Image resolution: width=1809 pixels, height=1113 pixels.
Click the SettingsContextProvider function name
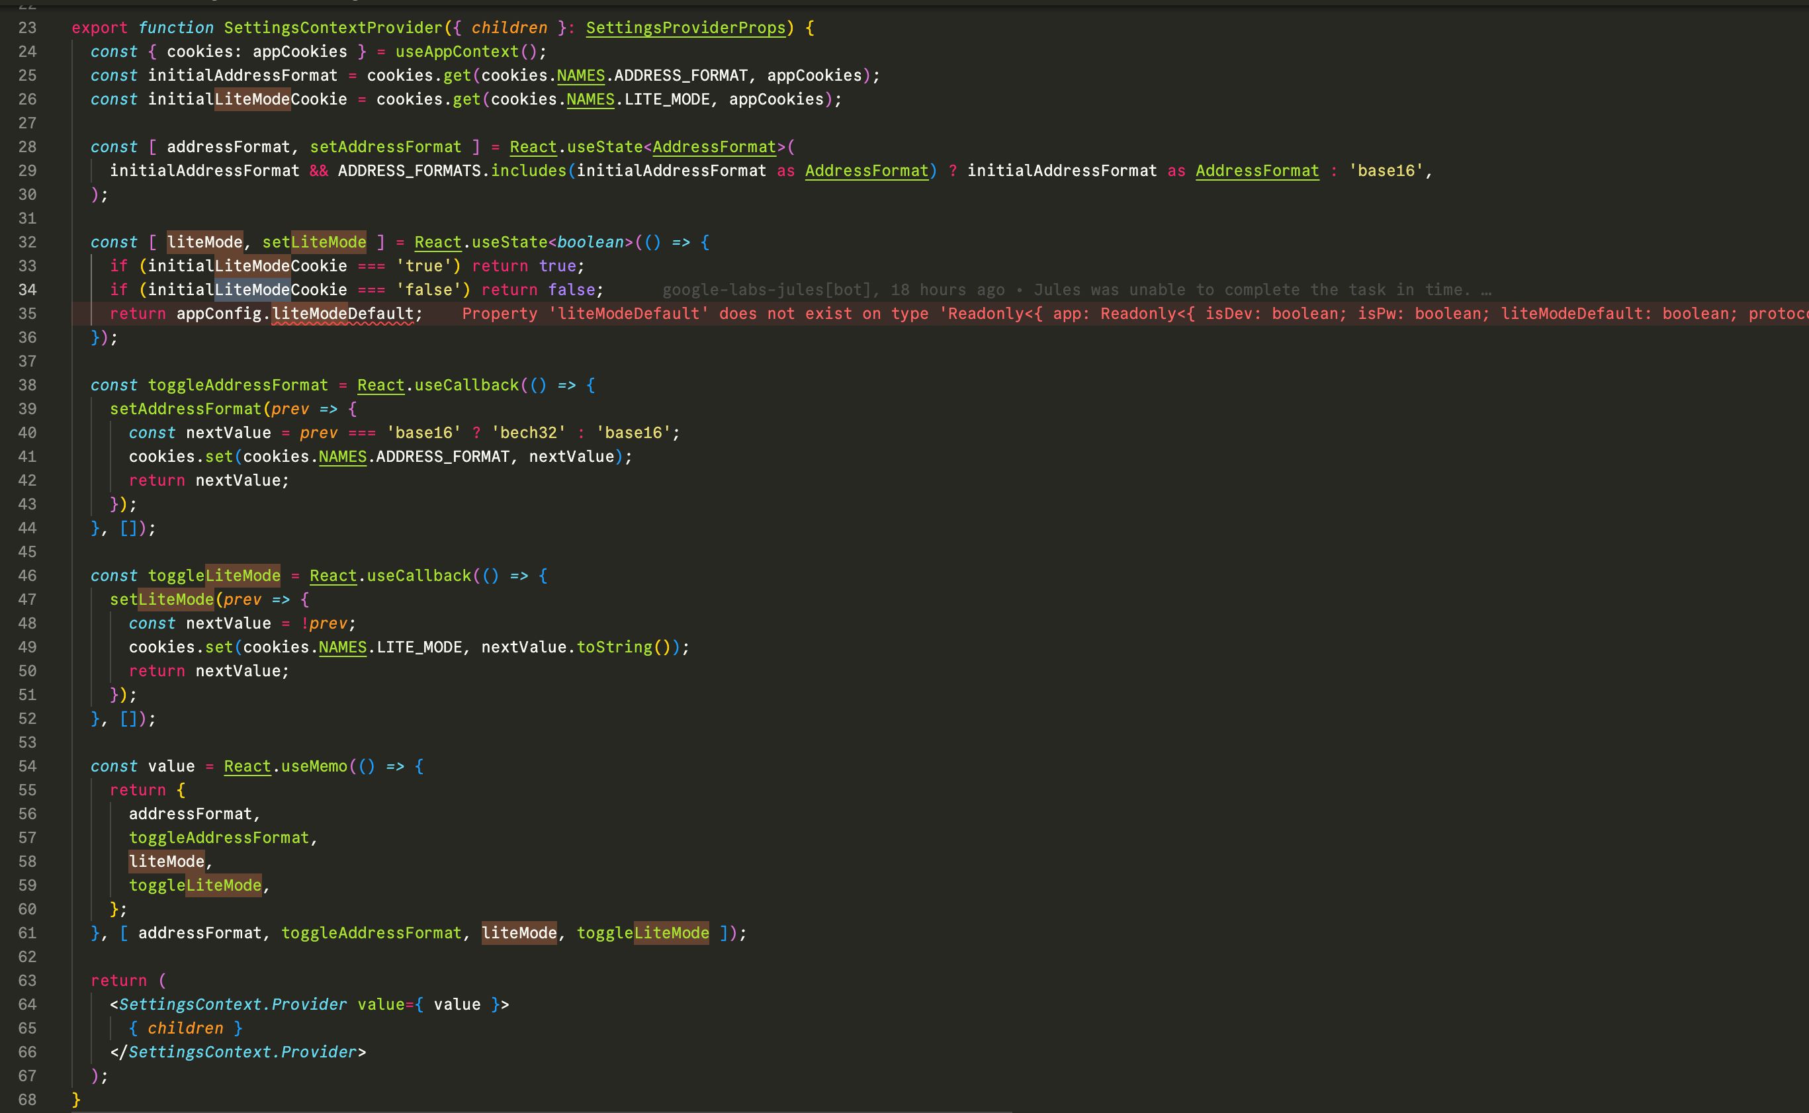pos(333,28)
